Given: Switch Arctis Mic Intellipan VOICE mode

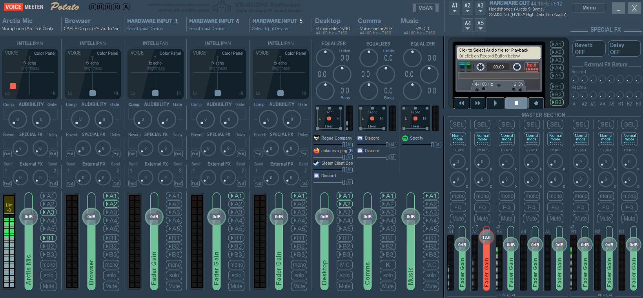Looking at the screenshot, I should pos(11,53).
